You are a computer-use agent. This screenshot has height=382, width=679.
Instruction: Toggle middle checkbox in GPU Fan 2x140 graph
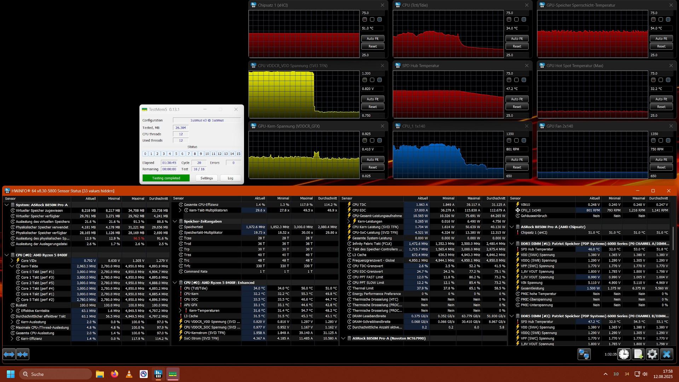point(661,140)
